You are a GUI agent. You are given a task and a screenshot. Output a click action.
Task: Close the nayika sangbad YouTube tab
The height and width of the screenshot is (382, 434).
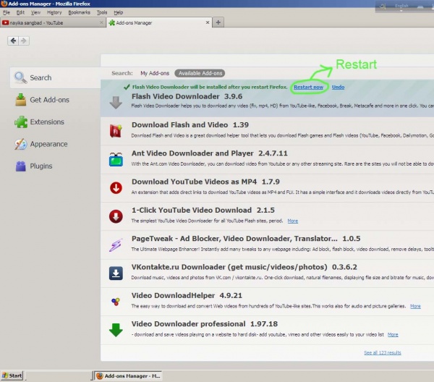point(101,22)
